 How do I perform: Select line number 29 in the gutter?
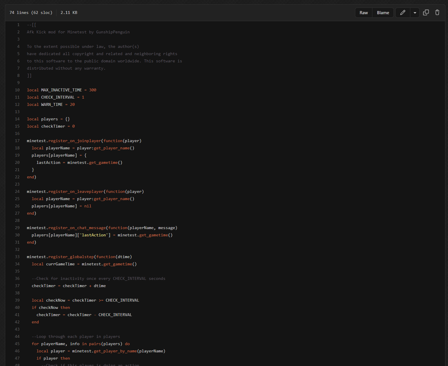tap(17, 228)
